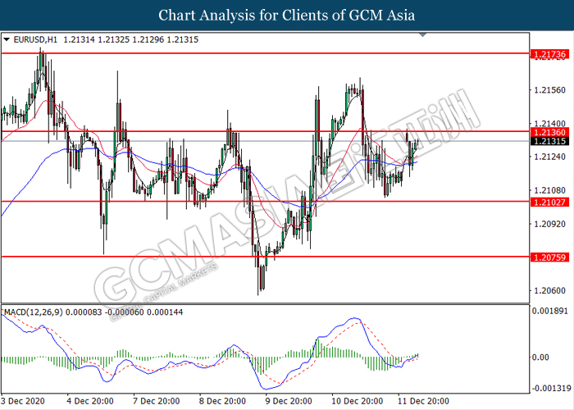Click the 1.20920 price scale value
Viewport: 574px width, 410px height.
tap(550, 224)
